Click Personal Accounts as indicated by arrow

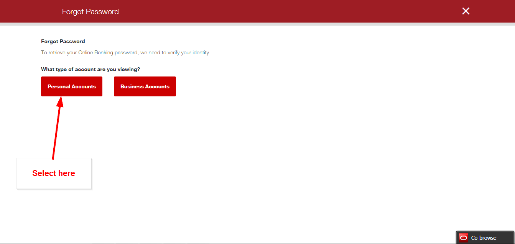point(71,86)
